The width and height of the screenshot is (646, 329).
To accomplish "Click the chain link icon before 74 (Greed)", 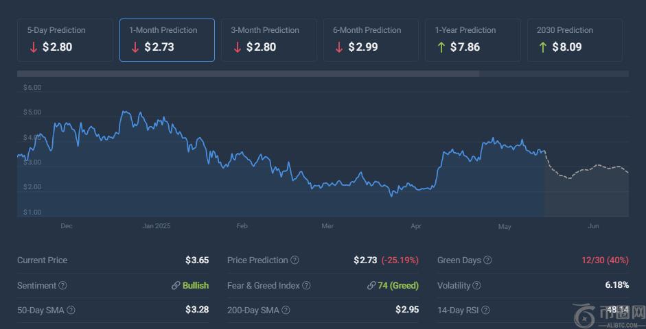I will (x=371, y=286).
